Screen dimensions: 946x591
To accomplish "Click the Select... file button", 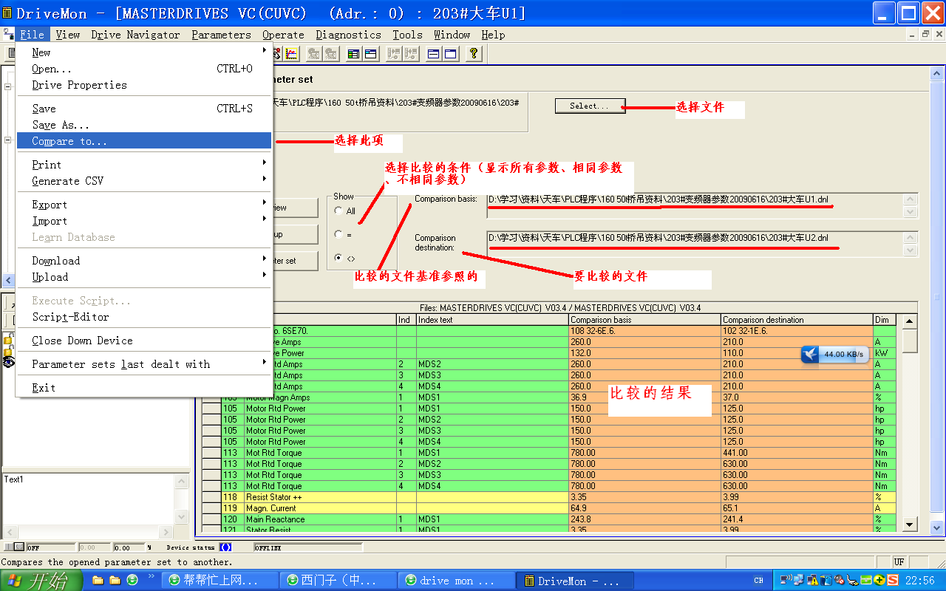I will [590, 106].
